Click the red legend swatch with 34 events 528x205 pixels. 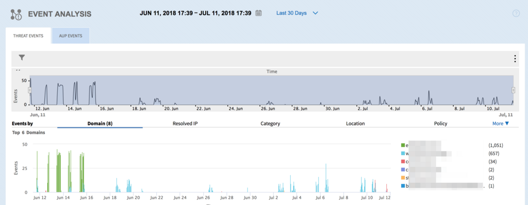pyautogui.click(x=403, y=162)
